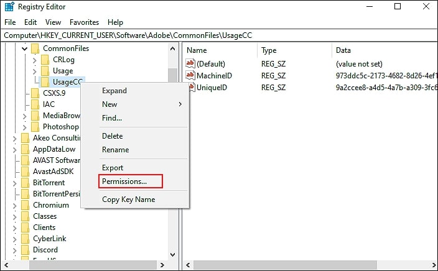Select the MachineID data value 973ddc5c
The image size is (438, 271).
386,76
